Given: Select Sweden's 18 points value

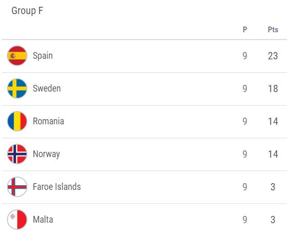Looking at the screenshot, I should (x=273, y=89).
